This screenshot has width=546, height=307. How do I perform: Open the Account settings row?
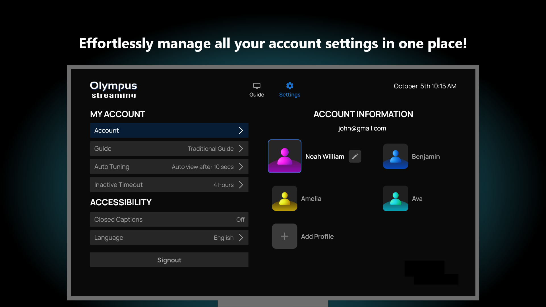169,130
